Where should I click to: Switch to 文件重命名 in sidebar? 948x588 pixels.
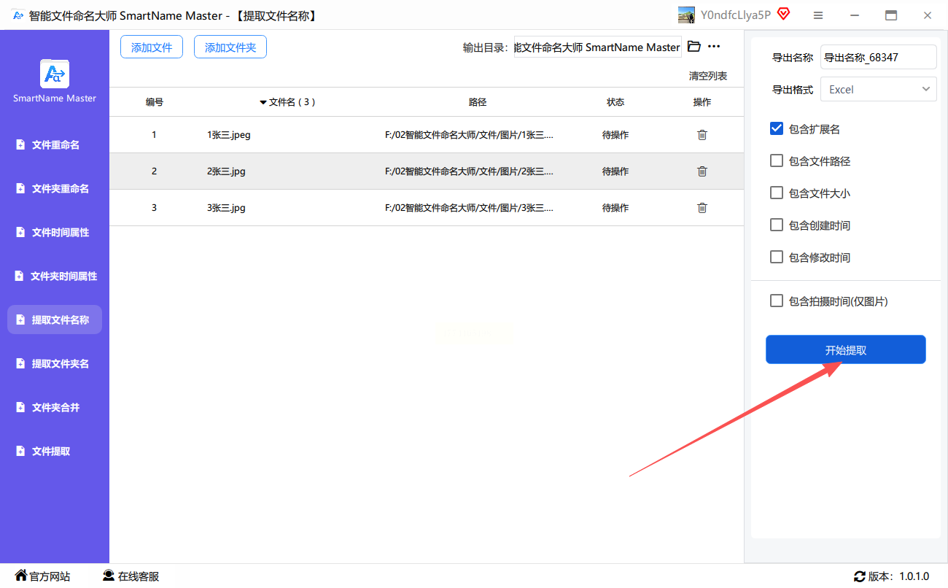point(55,145)
